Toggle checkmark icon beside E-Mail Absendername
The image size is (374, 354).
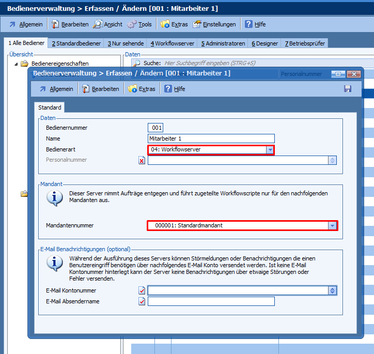[x=142, y=301]
